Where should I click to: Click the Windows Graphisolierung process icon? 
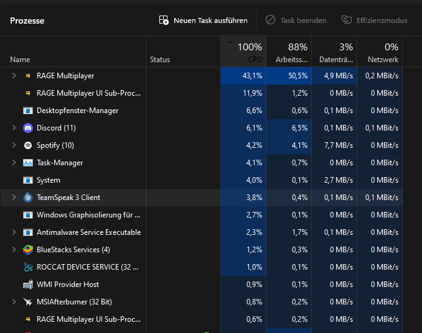(28, 215)
